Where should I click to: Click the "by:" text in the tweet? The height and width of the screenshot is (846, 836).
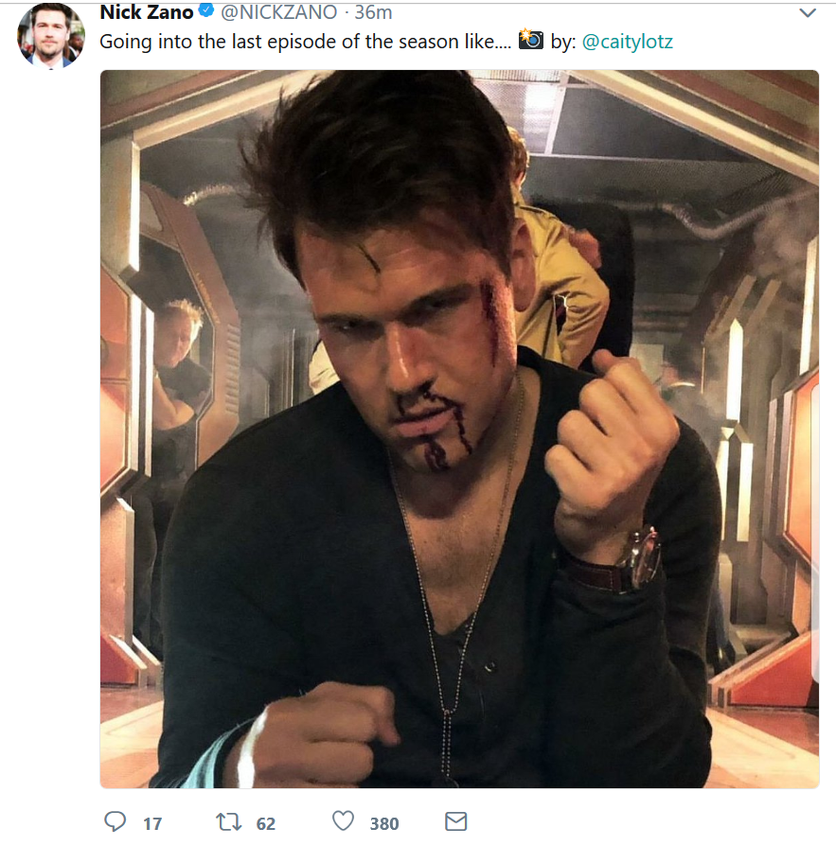pos(563,42)
